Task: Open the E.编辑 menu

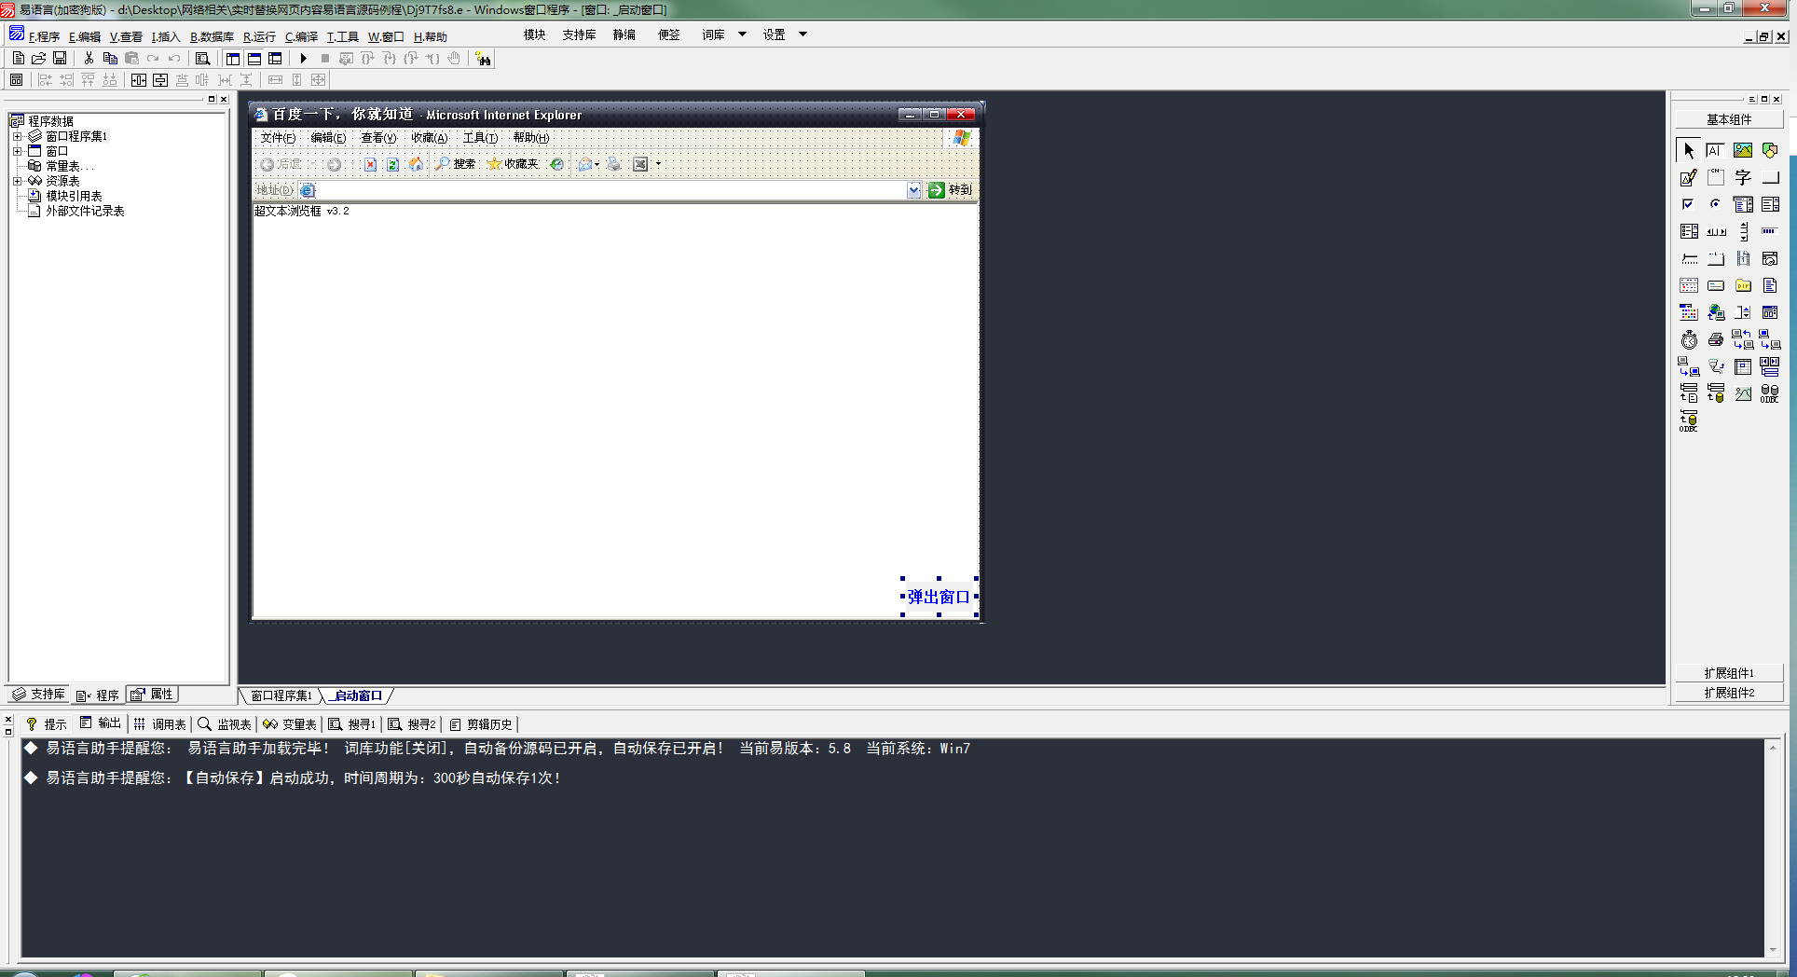Action: coord(84,37)
